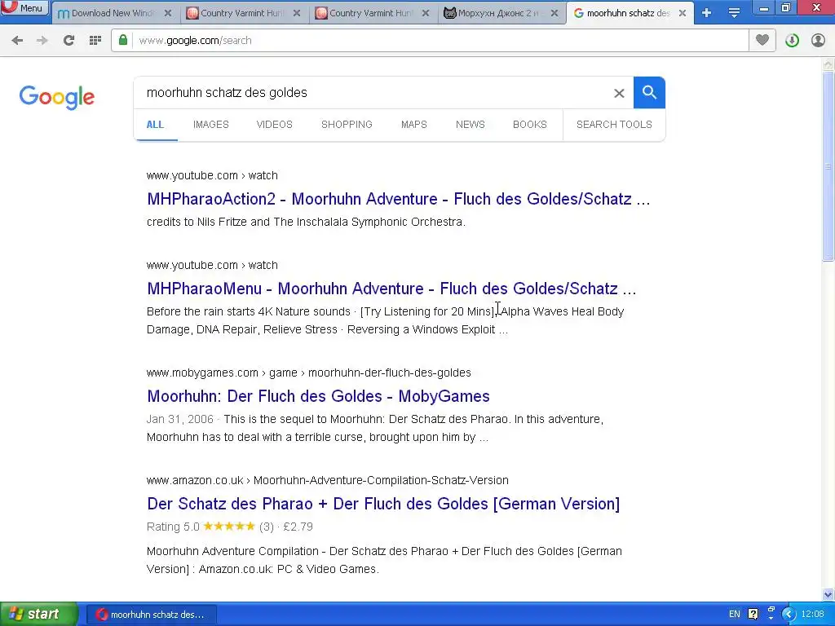Click the Opera taskbar window button
This screenshot has height=626, width=835.
coord(152,615)
